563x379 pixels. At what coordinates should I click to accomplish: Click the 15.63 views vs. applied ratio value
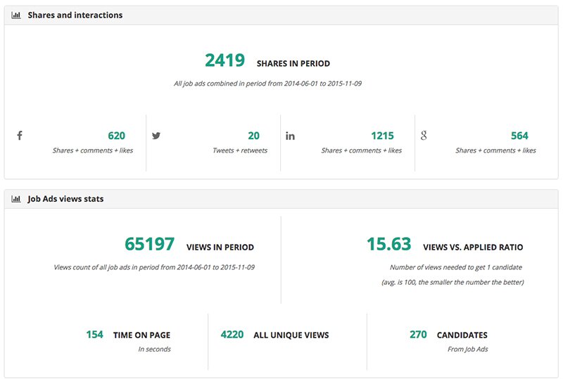(x=388, y=245)
